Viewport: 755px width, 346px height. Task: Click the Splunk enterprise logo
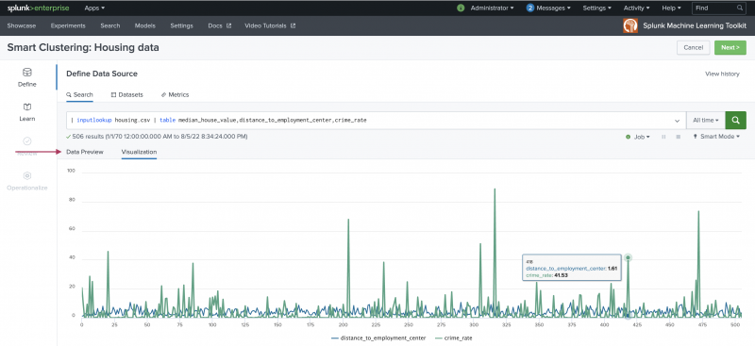tap(38, 8)
